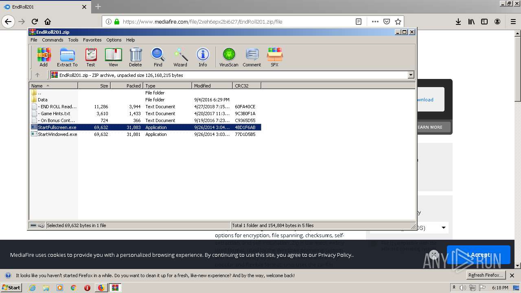Select StartWindowed.exe in the list
Screen dimensions: 521x293
(145, 134)
